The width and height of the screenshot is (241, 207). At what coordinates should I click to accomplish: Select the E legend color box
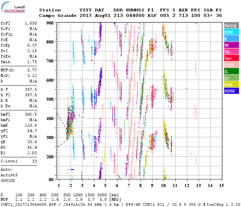coord(231,39)
